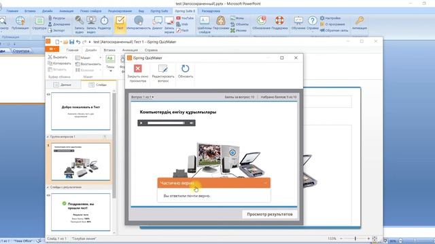Switch to Слайды view tab

pyautogui.click(x=98, y=85)
